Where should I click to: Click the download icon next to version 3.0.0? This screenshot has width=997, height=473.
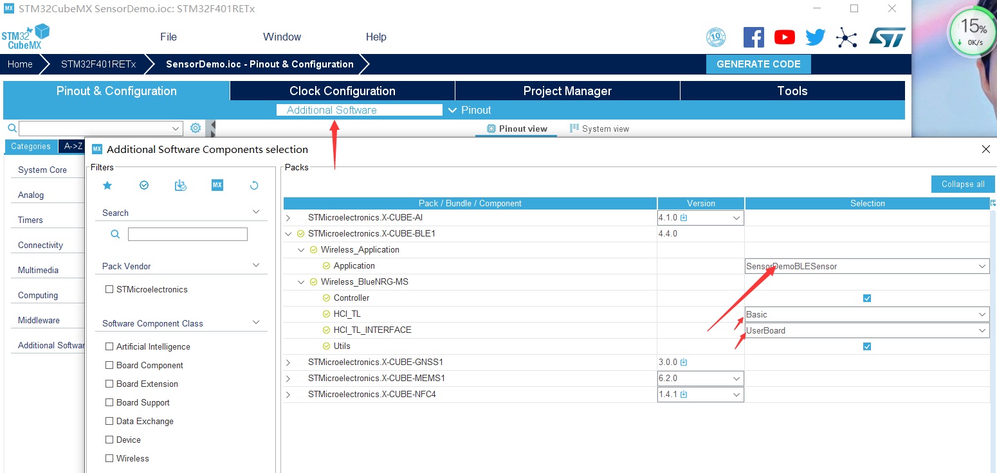[684, 362]
